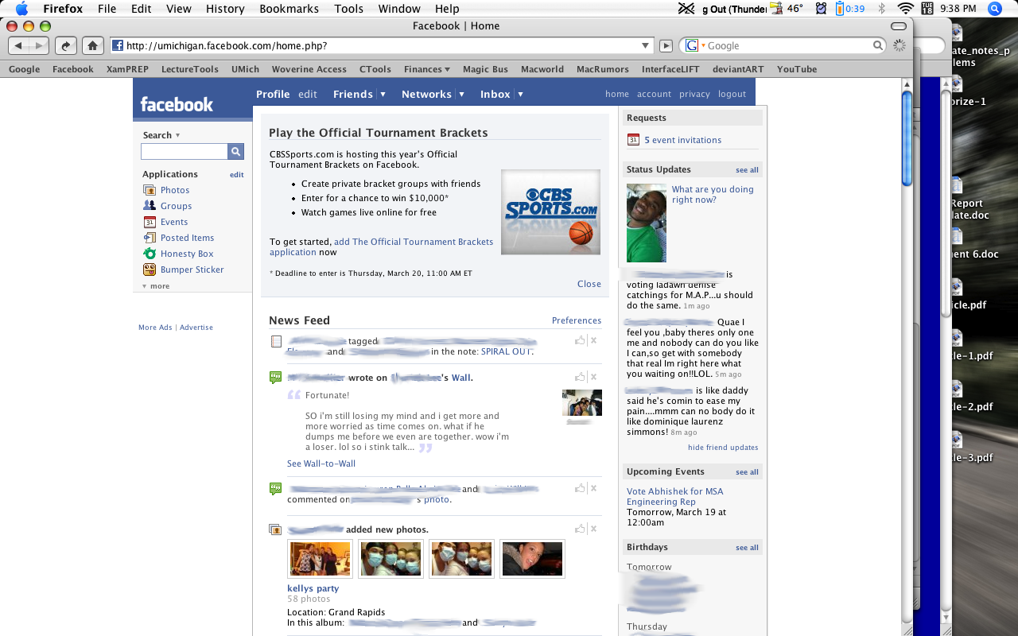Click the Facebook search submit magnifier
The height and width of the screenshot is (636, 1018).
(x=235, y=151)
